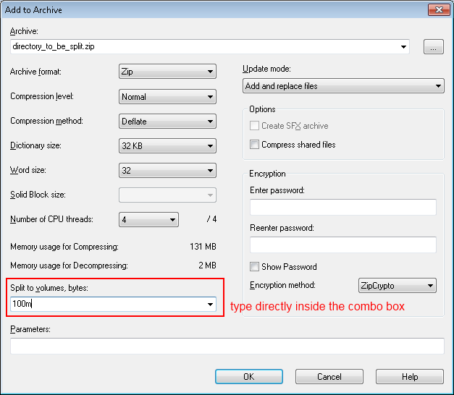Expand the Dictionary size dropdown showing 32 KB
454x395 pixels.
pos(167,146)
